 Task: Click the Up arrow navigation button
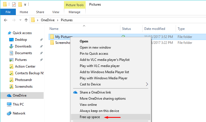pyautogui.click(x=26, y=20)
